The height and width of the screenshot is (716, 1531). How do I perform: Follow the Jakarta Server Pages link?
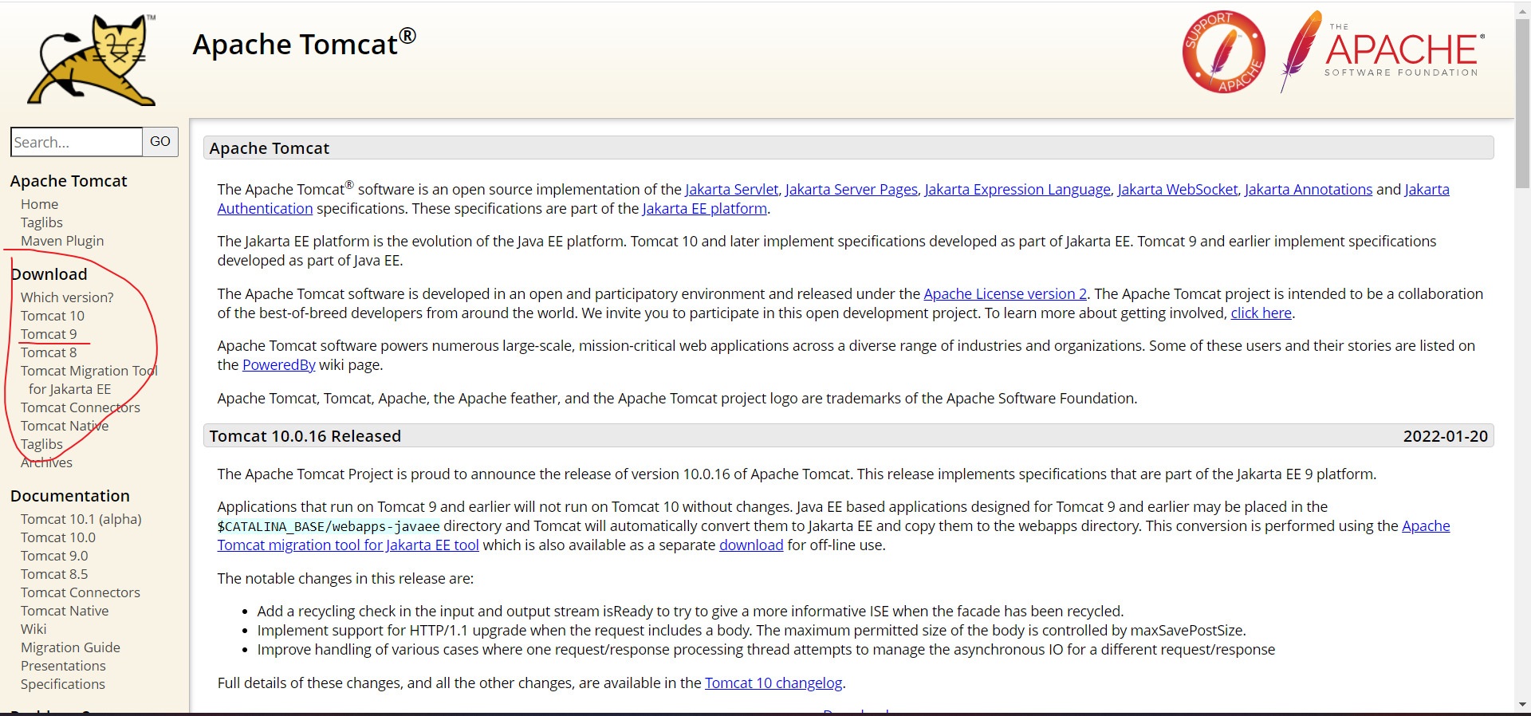click(x=851, y=190)
